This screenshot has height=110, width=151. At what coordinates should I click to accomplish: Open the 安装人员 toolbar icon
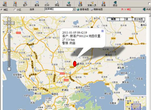tap(92, 4)
